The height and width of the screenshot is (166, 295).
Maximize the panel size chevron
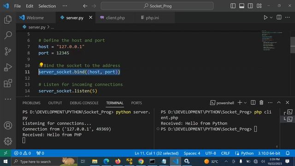click(279, 102)
